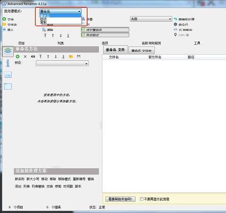Image resolution: width=226 pixels, height=213 pixels.
Task: Sort by 路径 column header
Action: tap(191, 57)
